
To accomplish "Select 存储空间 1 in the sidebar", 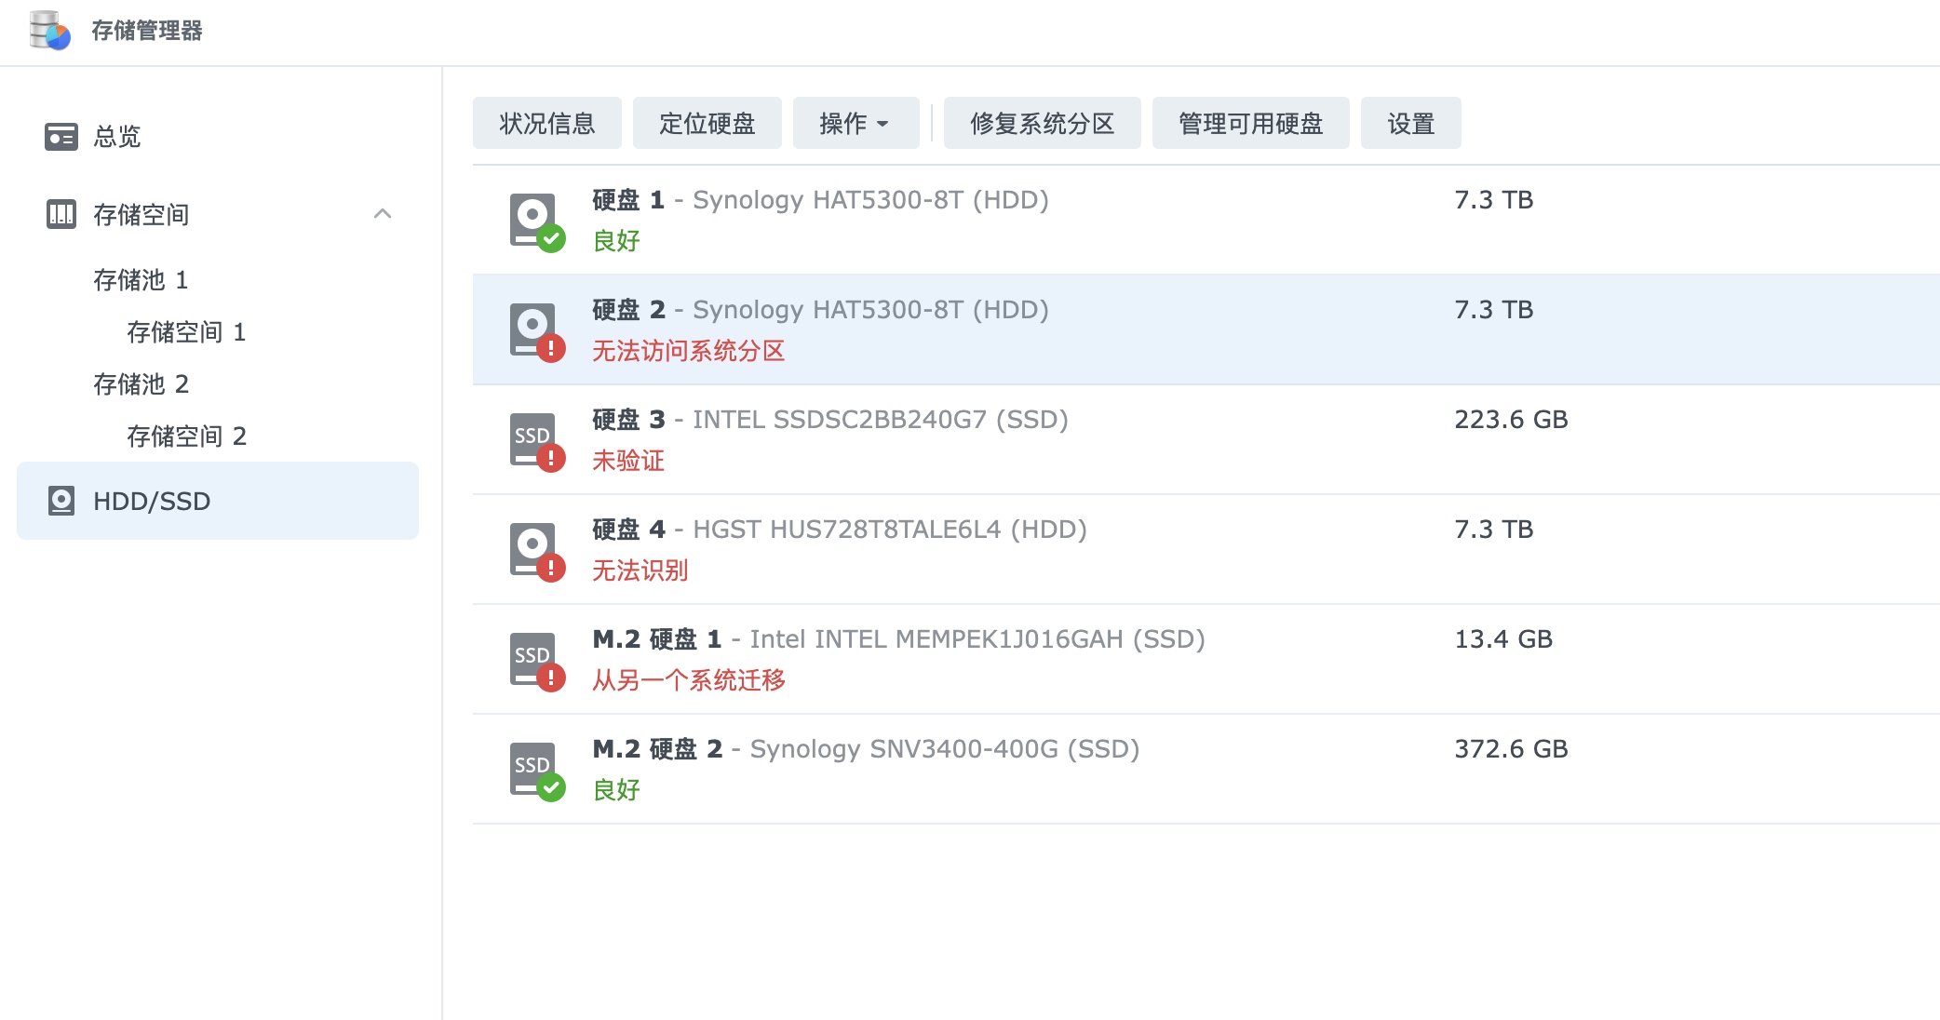I will point(186,332).
